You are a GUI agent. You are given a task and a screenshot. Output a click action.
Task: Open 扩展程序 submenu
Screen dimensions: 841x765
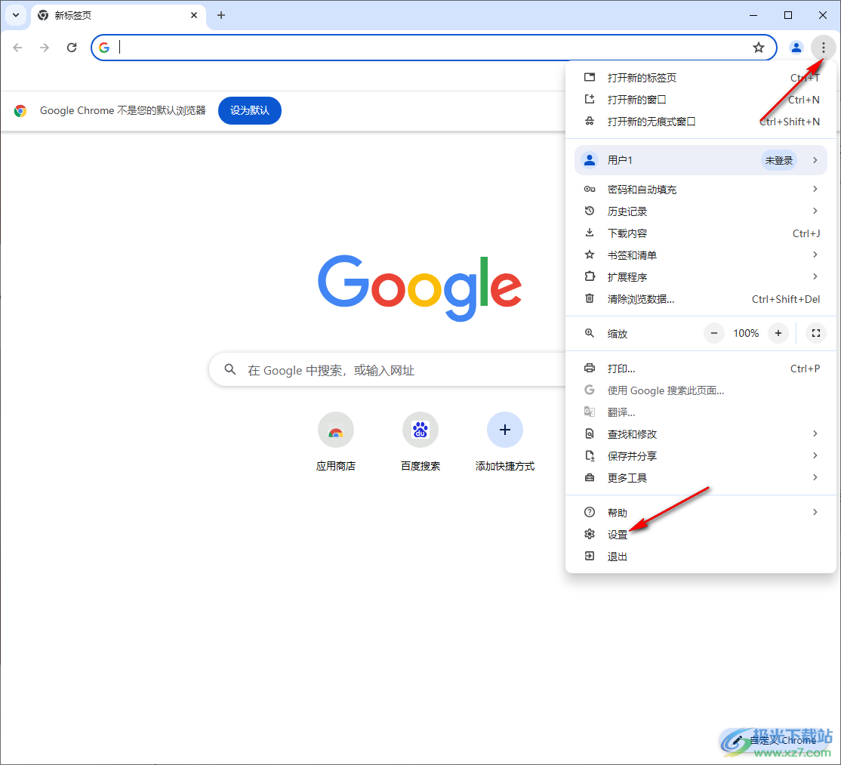pos(701,277)
